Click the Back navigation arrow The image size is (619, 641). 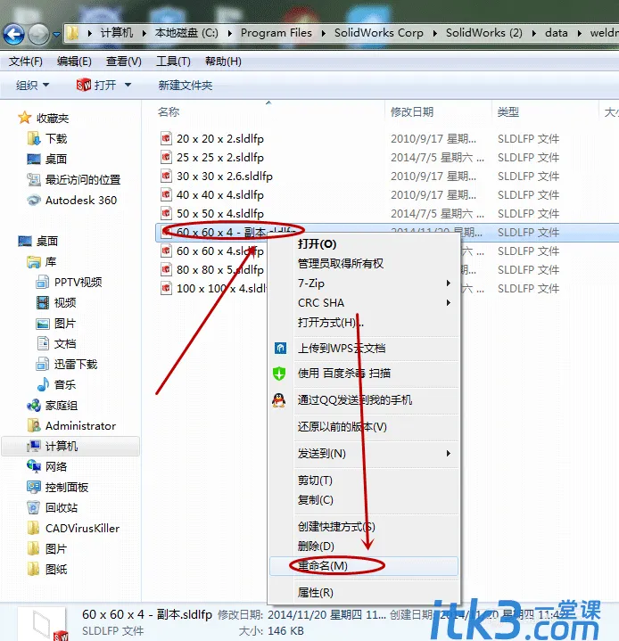click(x=13, y=34)
